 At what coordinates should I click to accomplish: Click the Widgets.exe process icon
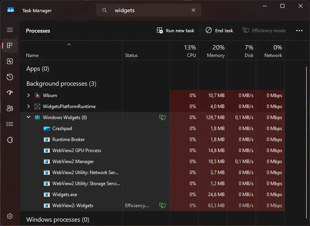pyautogui.click(x=47, y=195)
